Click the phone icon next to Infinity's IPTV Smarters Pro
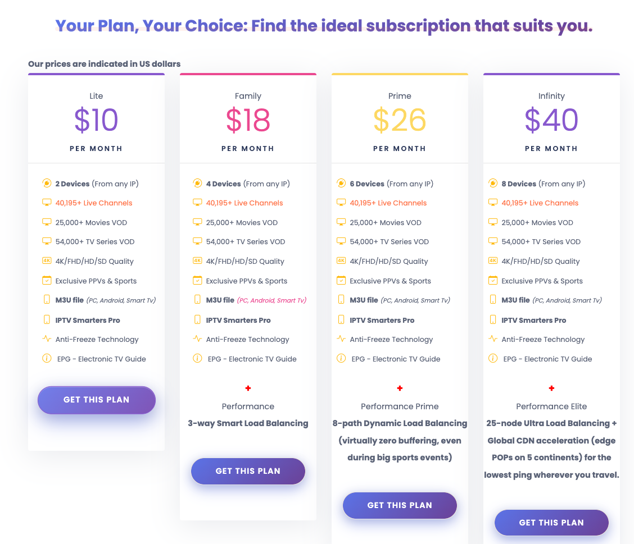634x544 pixels. pos(493,320)
